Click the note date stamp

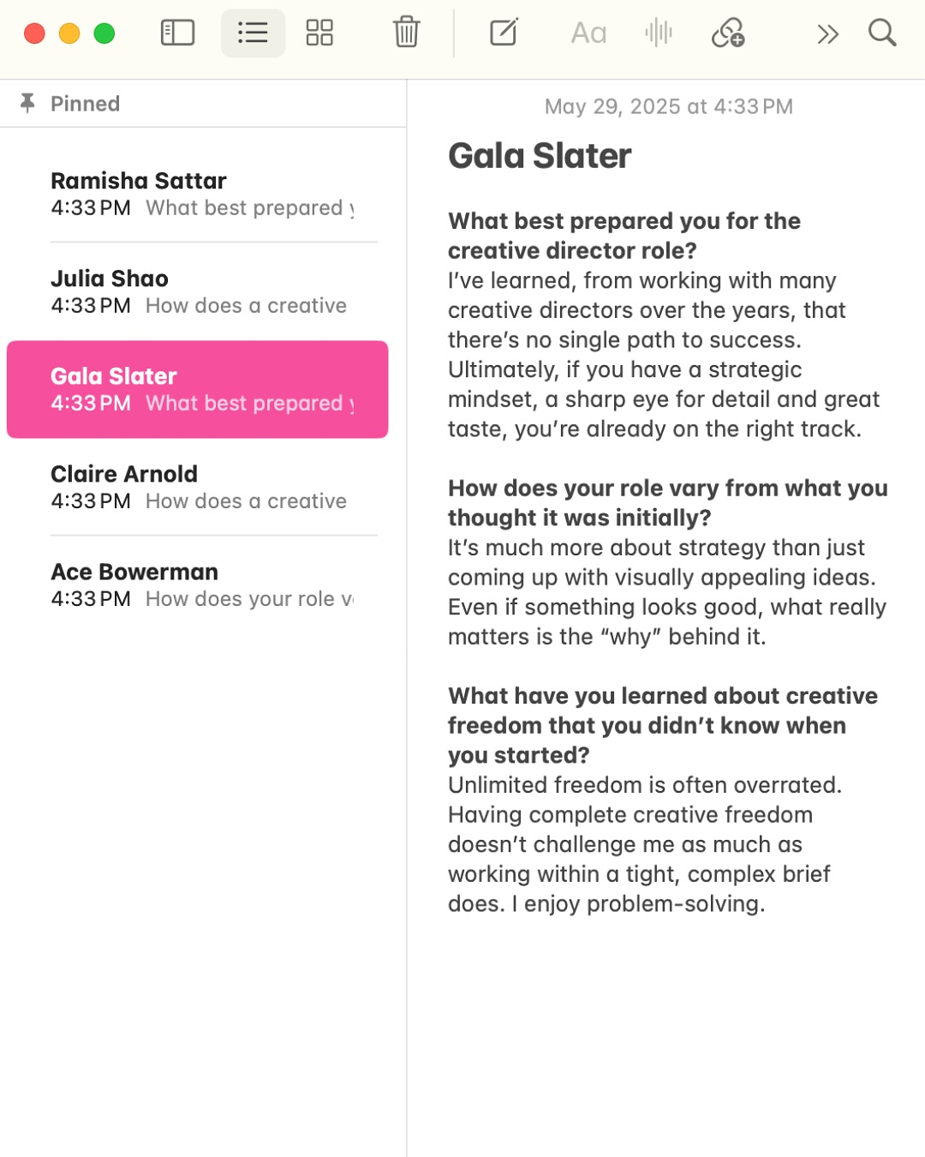(668, 106)
